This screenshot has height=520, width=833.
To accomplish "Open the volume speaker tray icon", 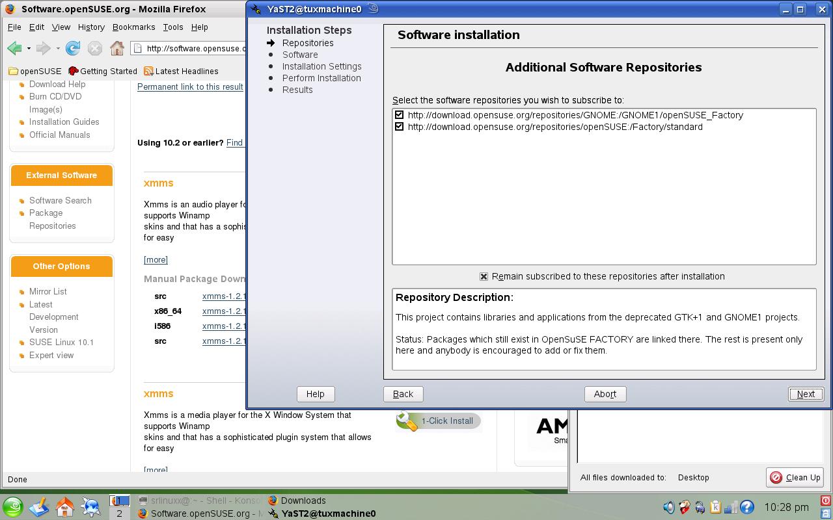I will click(668, 507).
